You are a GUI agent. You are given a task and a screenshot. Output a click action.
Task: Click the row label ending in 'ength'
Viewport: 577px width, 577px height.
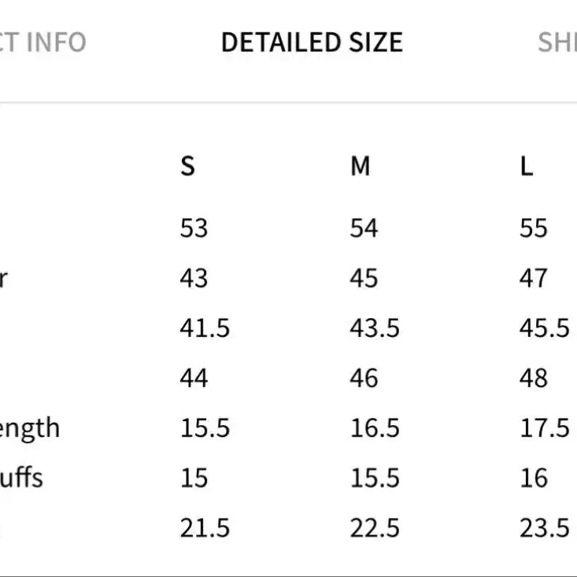click(29, 429)
